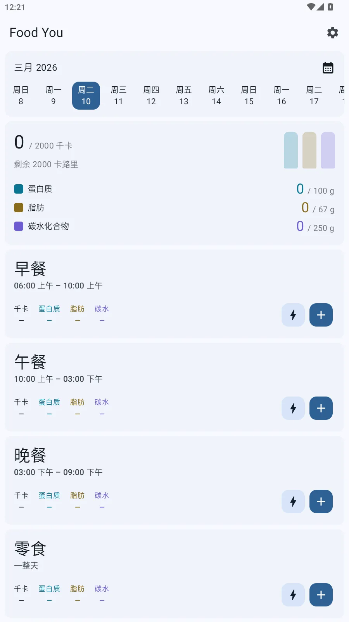Add food to 早餐 with plus button
Screen dimensions: 349x622
tap(321, 315)
